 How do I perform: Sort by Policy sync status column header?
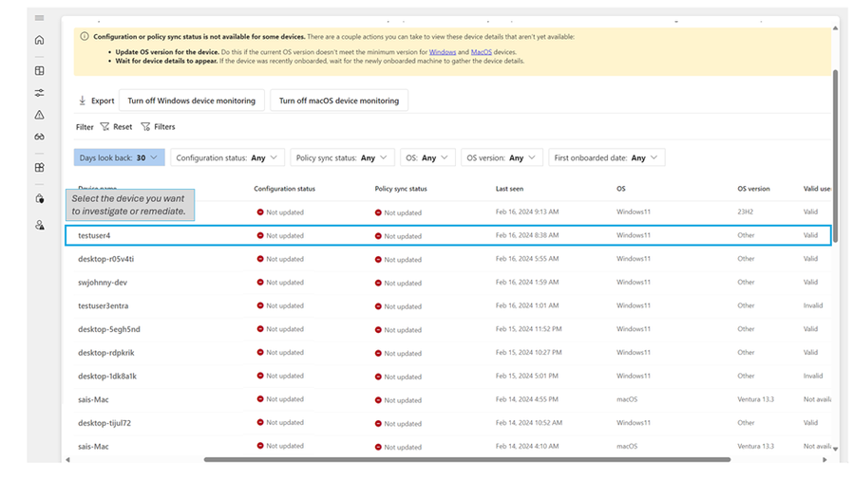(401, 189)
